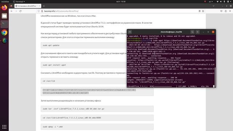Select the LibreOffice installation browser tab
The image size is (233, 131).
click(28, 6)
